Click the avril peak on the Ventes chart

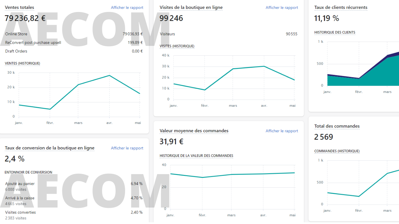click(x=110, y=75)
